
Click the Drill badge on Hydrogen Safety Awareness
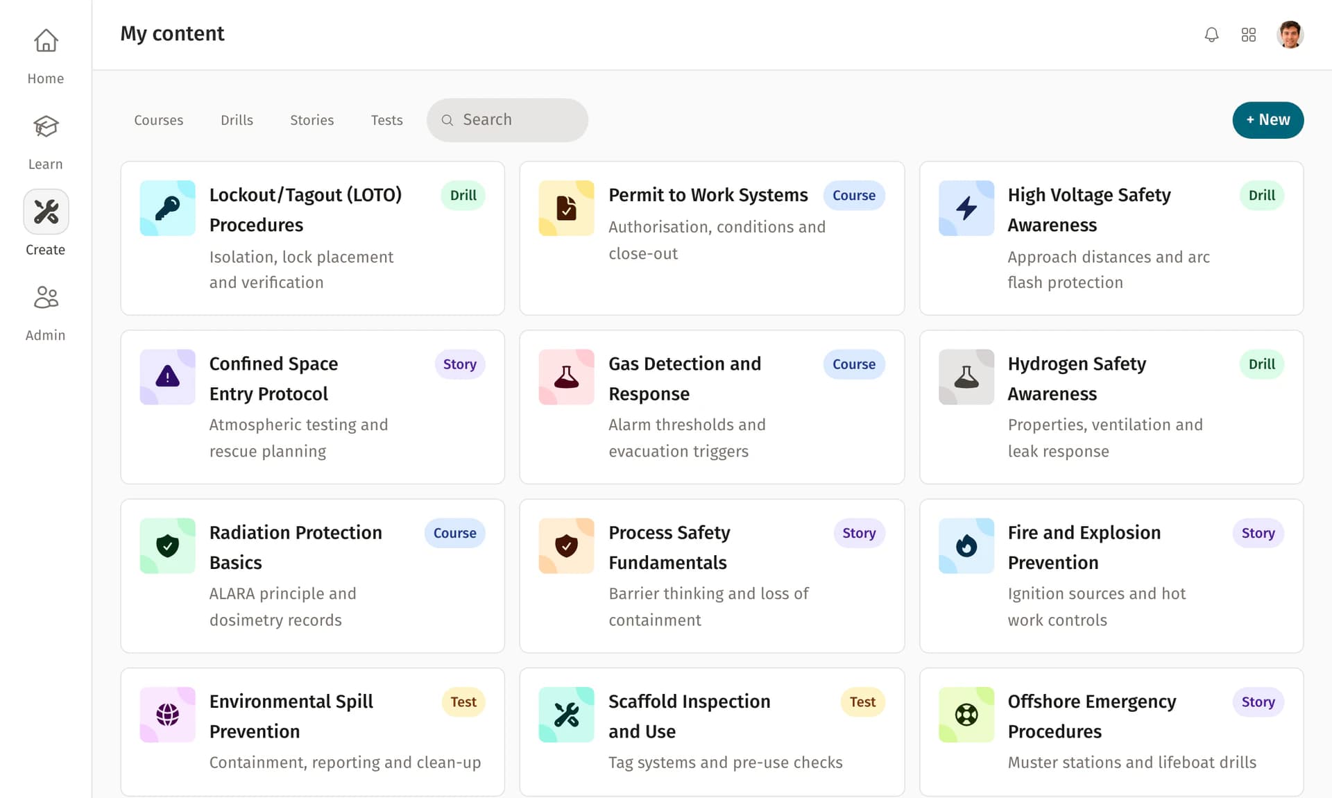[x=1261, y=364]
